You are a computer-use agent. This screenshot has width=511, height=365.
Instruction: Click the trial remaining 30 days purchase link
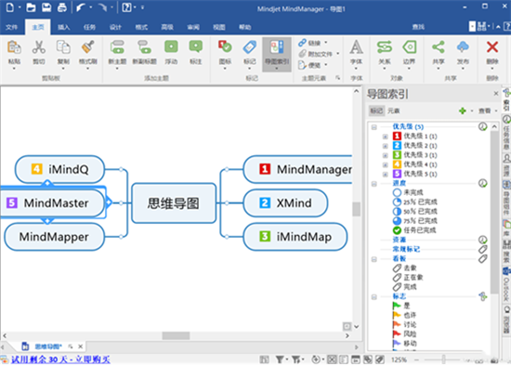point(60,359)
